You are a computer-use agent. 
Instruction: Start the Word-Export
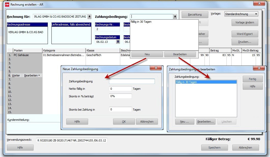[245, 34]
